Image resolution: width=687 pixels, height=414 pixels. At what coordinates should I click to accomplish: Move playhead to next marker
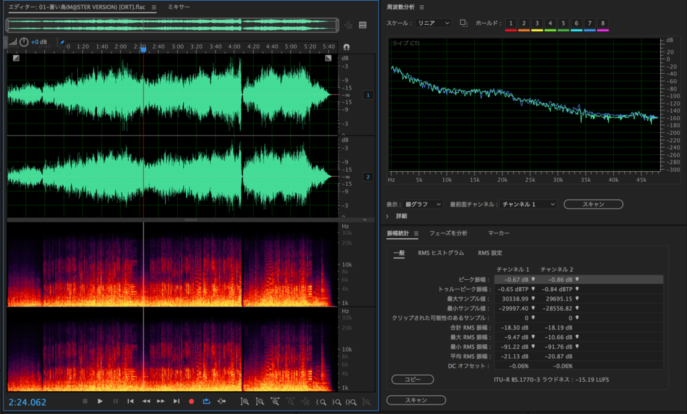(176, 401)
